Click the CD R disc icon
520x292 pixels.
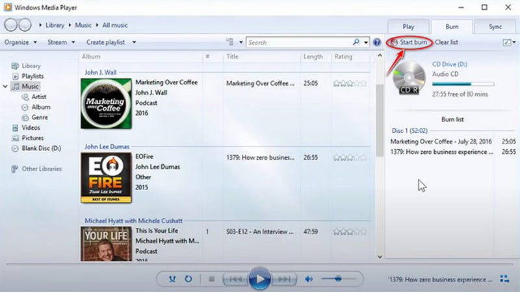pyautogui.click(x=409, y=78)
